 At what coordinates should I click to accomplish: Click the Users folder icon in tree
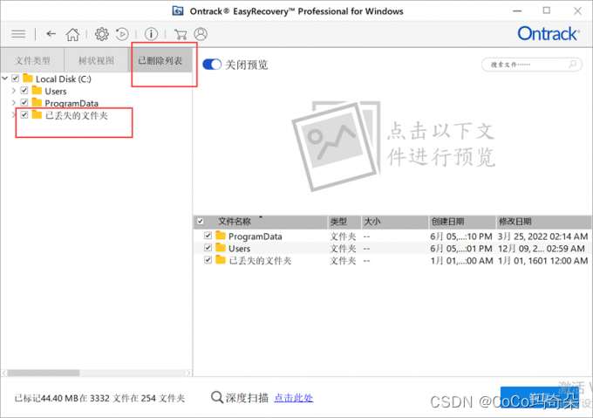point(37,91)
